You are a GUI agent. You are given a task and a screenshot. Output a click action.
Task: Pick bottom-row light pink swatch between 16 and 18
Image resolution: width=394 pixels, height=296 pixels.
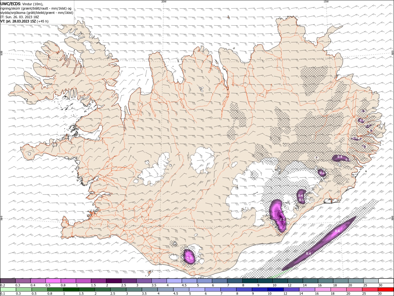point(323,290)
